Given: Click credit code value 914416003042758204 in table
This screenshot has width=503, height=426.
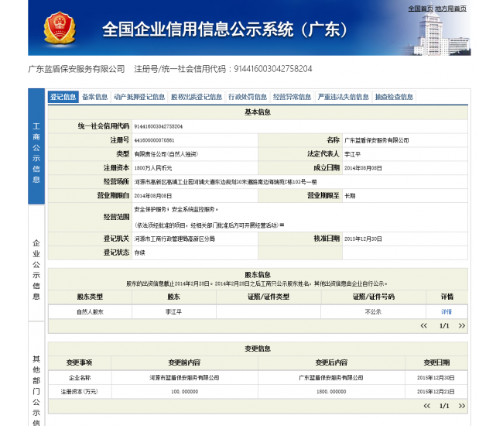Looking at the screenshot, I should coord(158,126).
